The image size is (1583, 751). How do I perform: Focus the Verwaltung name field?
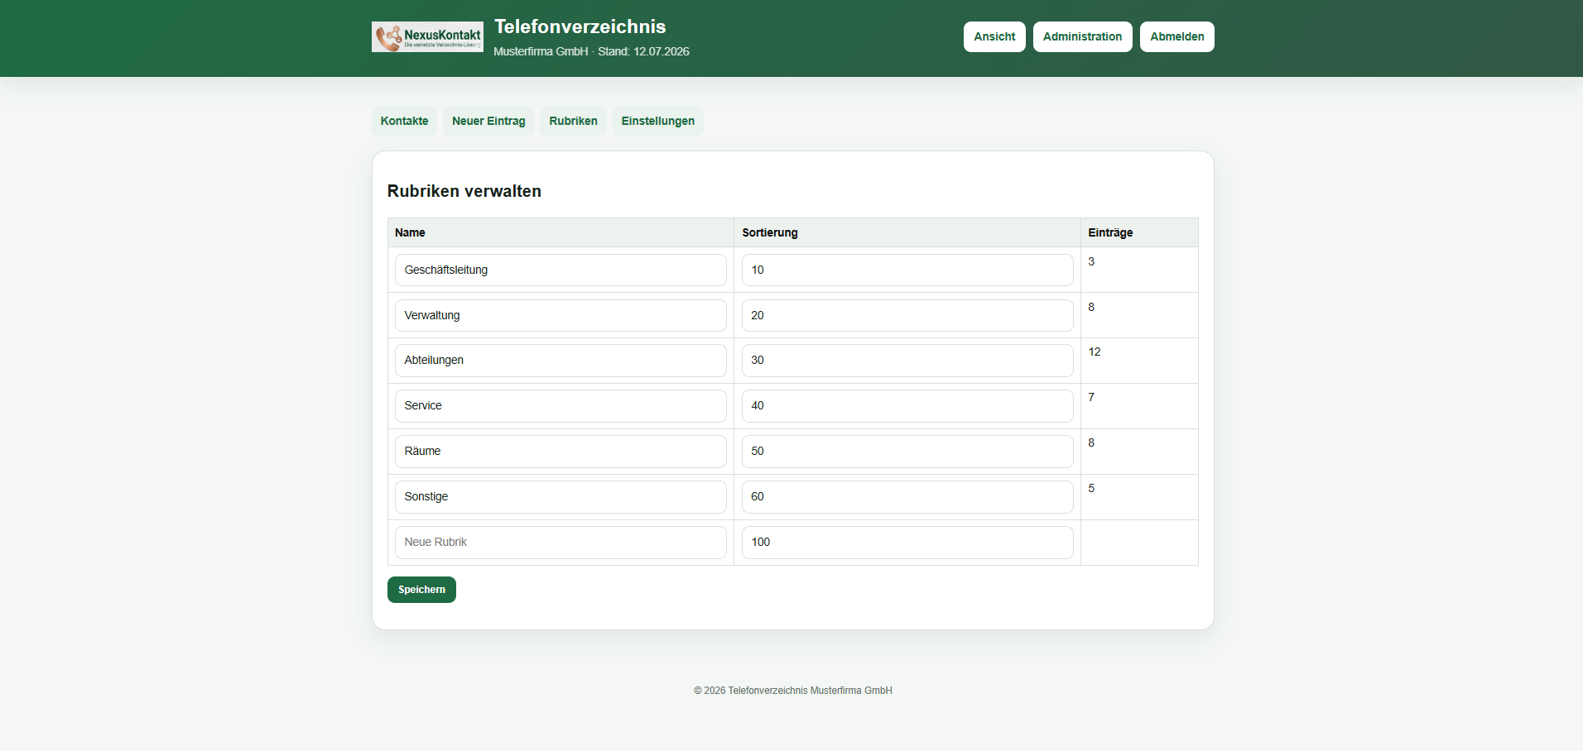pyautogui.click(x=561, y=315)
